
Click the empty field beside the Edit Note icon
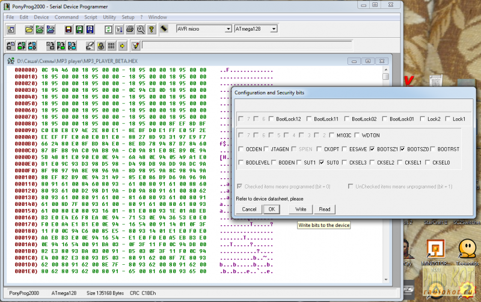point(247,45)
